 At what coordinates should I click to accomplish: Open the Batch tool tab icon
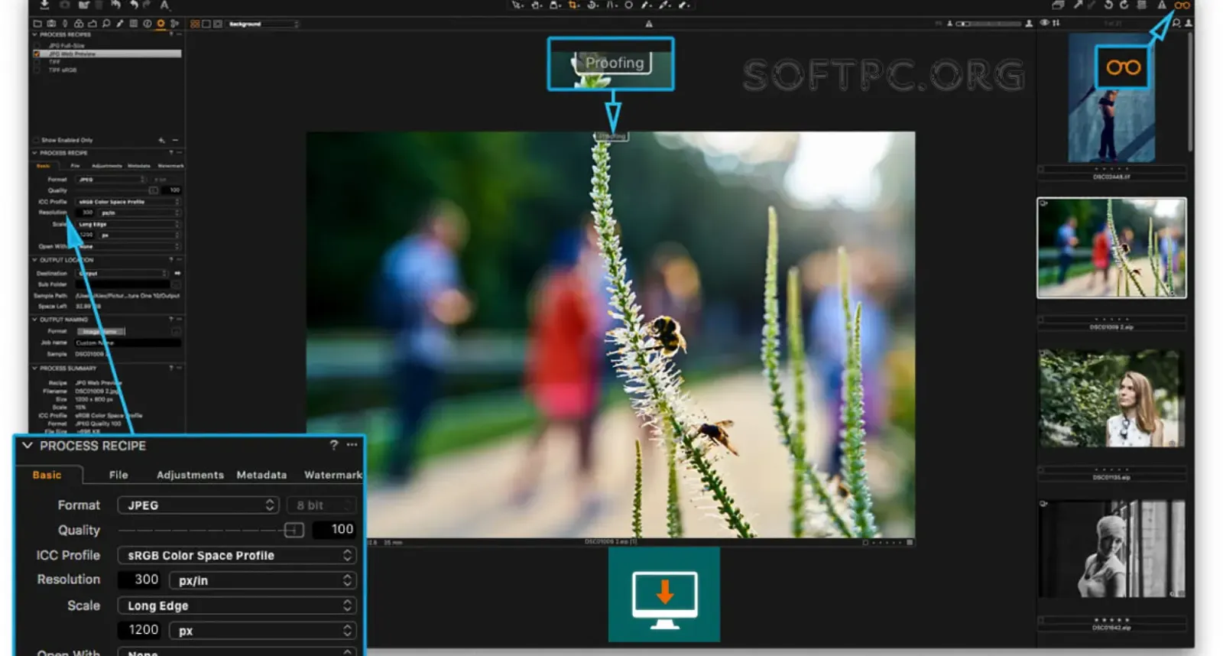(174, 24)
